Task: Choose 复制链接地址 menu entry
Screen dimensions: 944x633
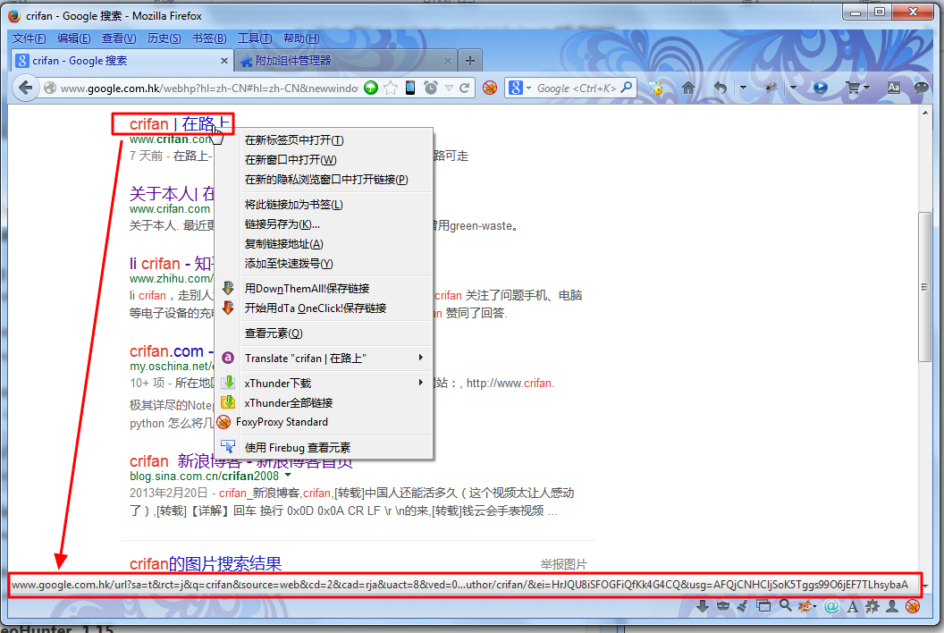Action: click(324, 244)
